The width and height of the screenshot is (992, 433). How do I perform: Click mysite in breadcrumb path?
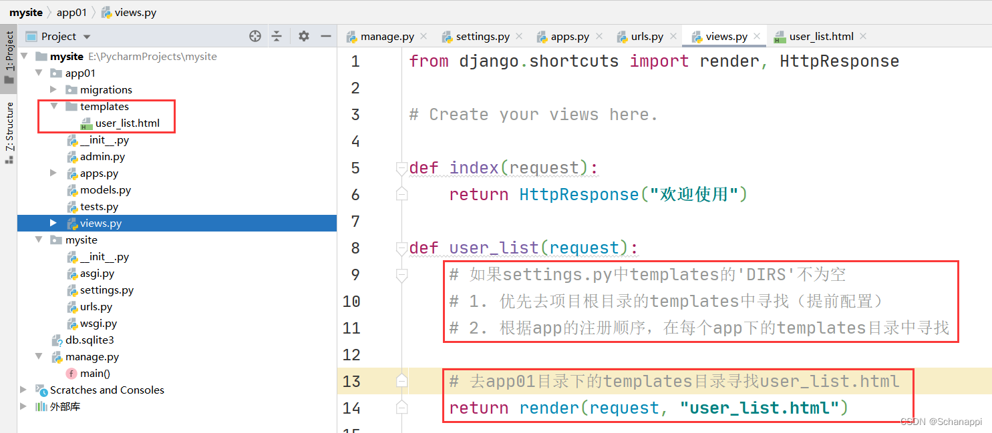click(x=25, y=12)
